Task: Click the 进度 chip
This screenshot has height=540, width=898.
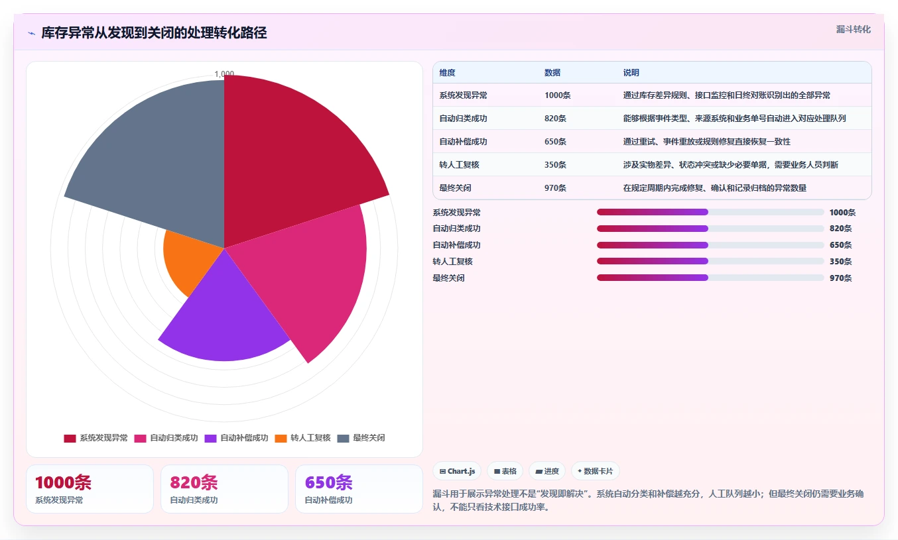Action: (547, 471)
